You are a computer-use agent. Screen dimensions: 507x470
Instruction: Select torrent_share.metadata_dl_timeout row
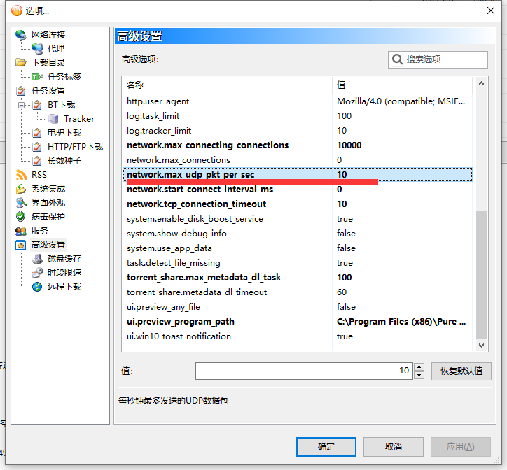point(297,292)
